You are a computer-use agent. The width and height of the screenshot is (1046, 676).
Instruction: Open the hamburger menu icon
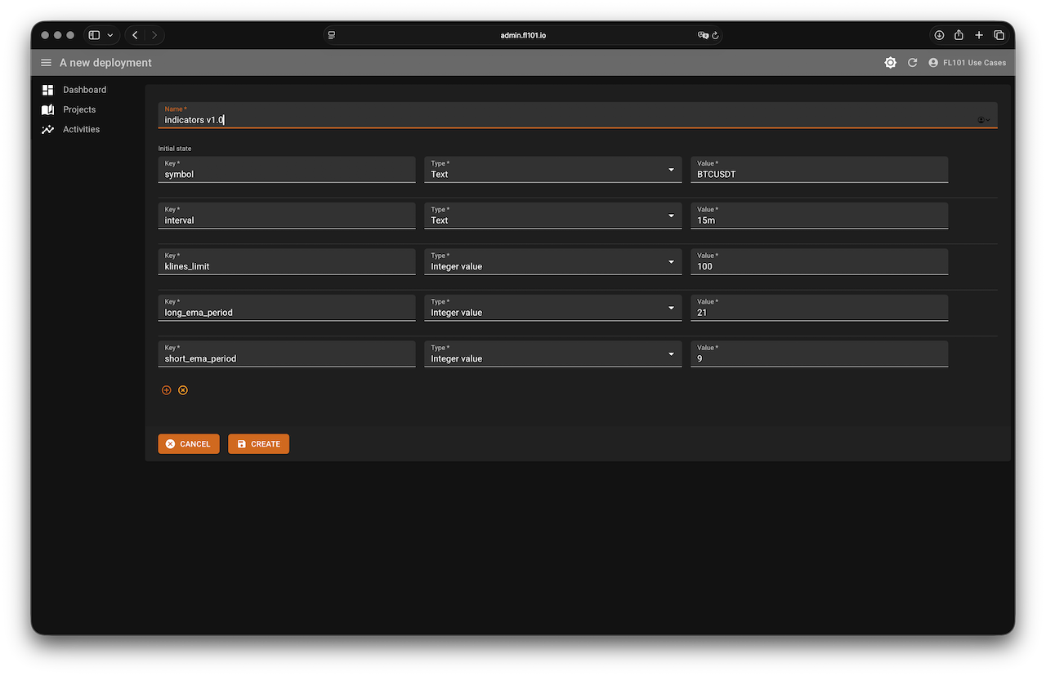[46, 63]
